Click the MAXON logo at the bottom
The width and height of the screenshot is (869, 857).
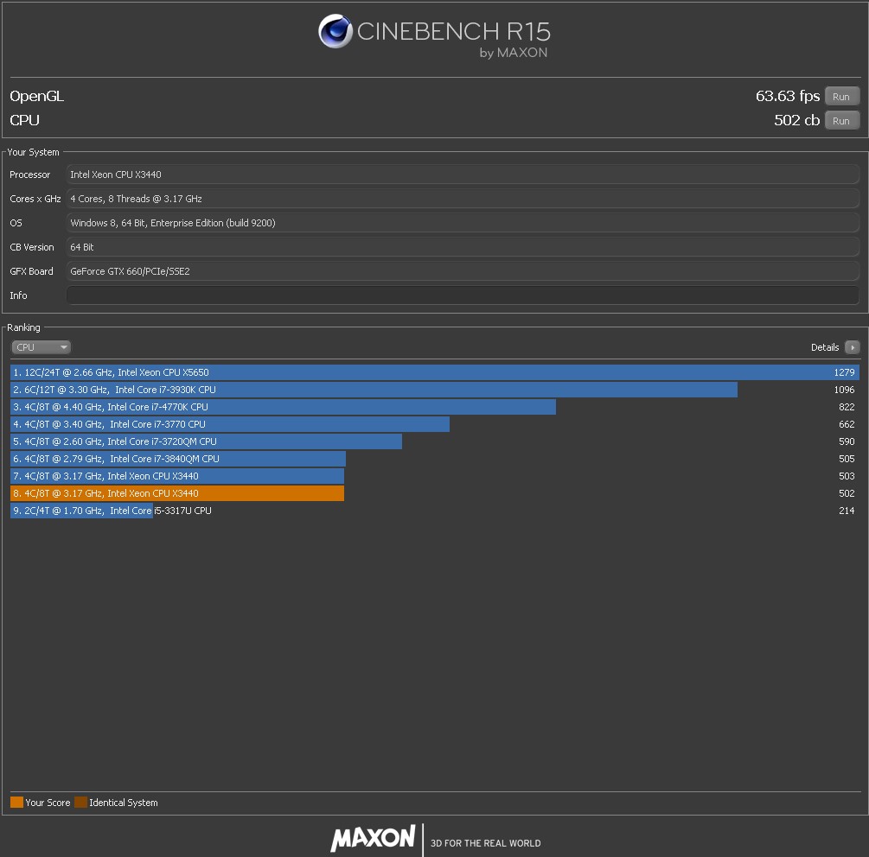tap(373, 838)
